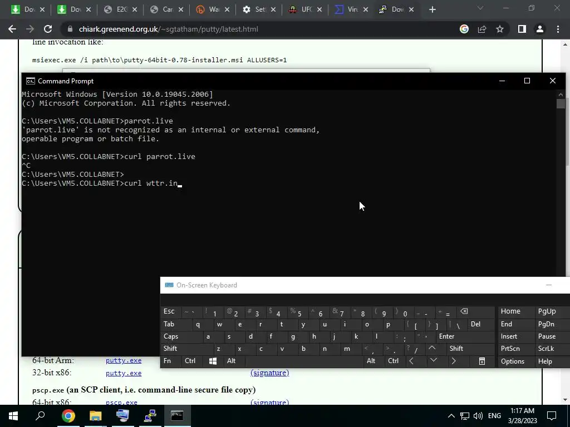Close the Car tab
Viewport: 570px width, 427px height.
pos(181,9)
